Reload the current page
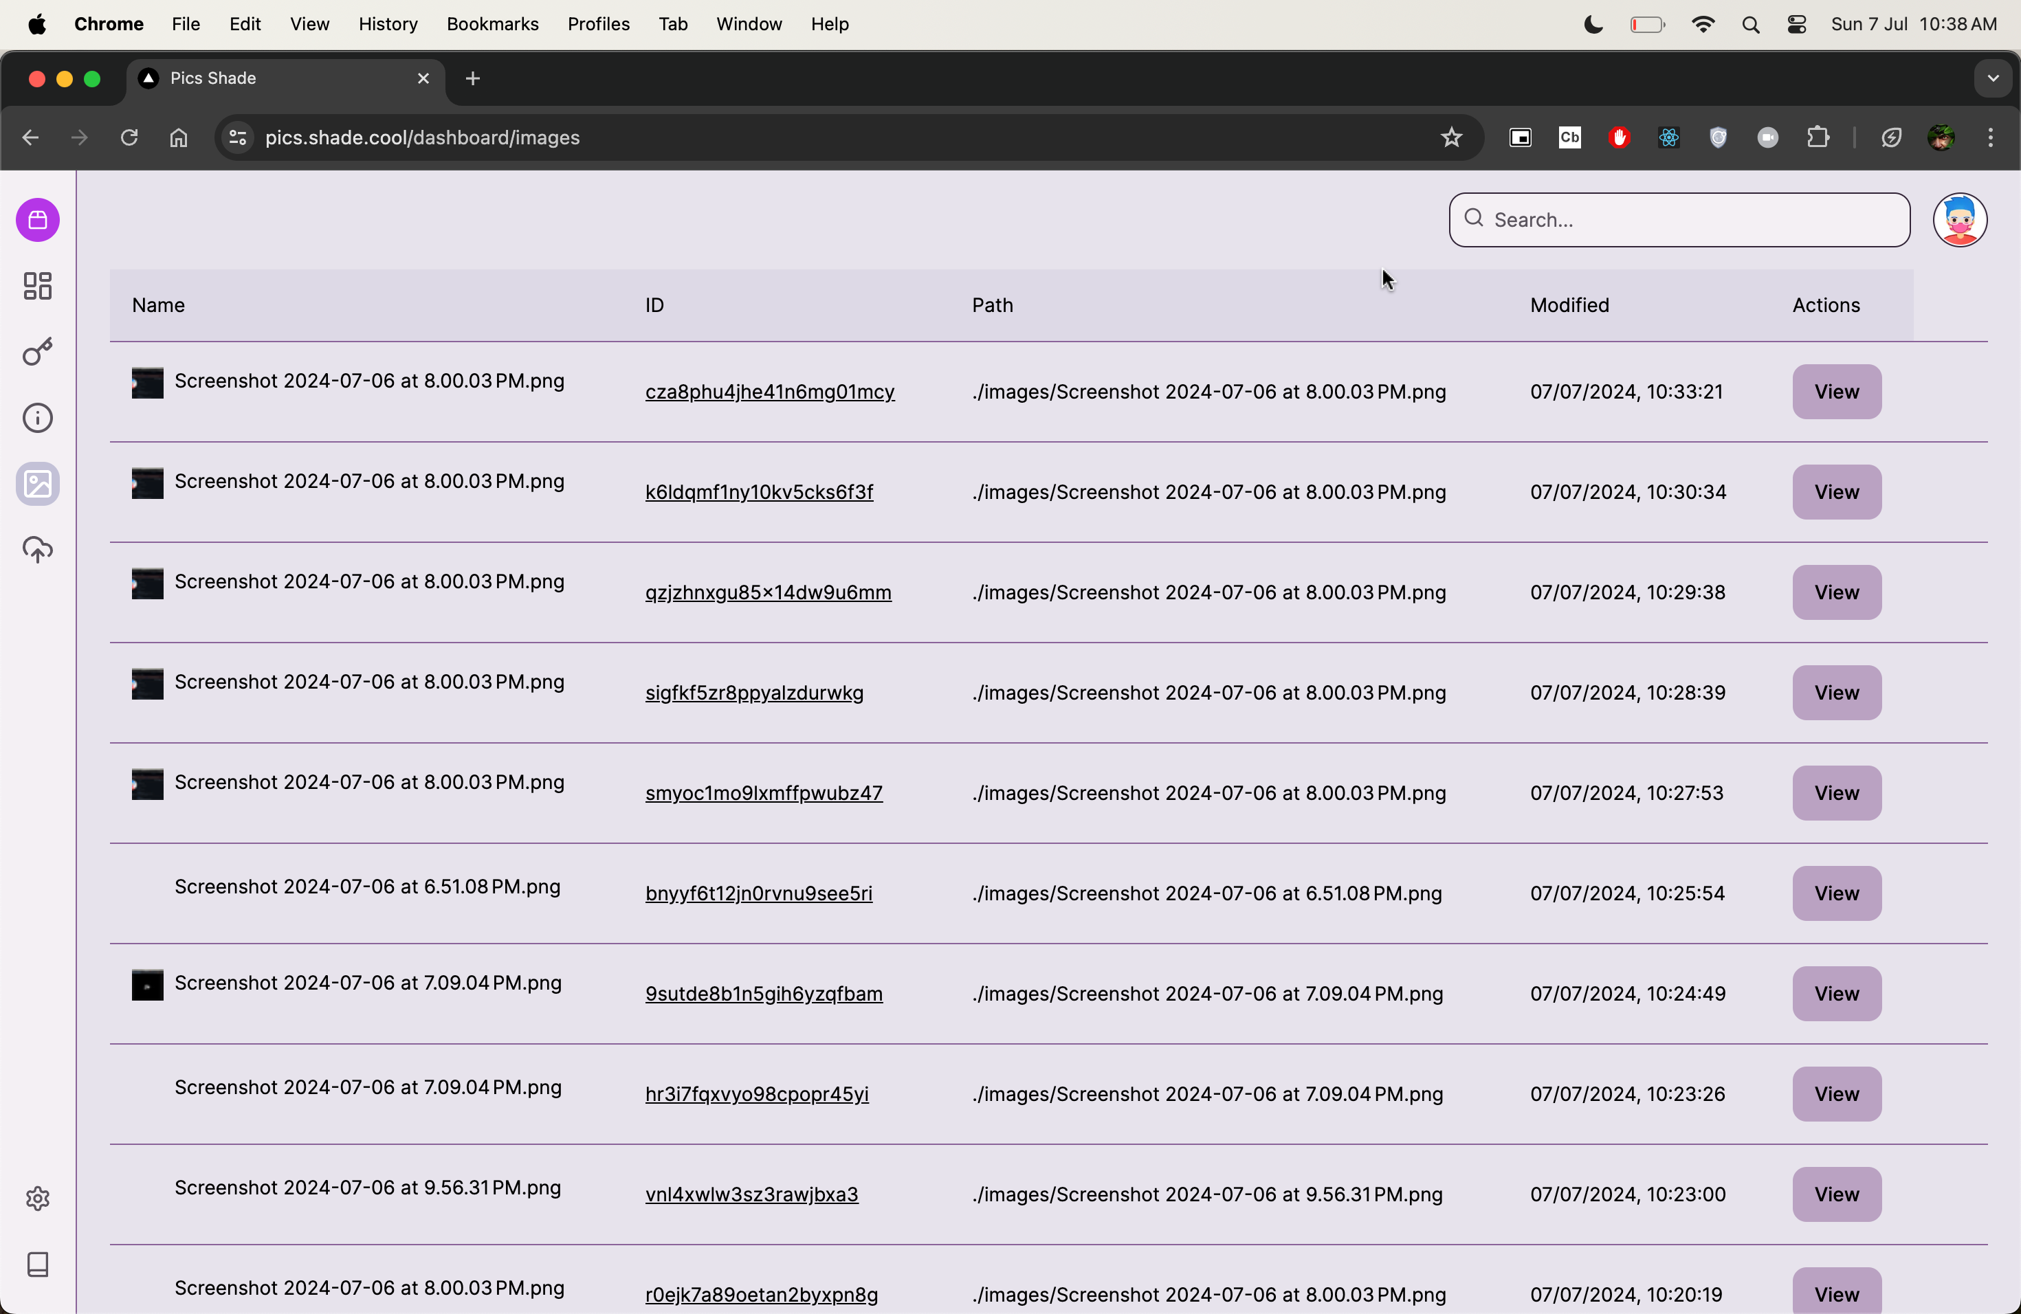 (x=129, y=137)
